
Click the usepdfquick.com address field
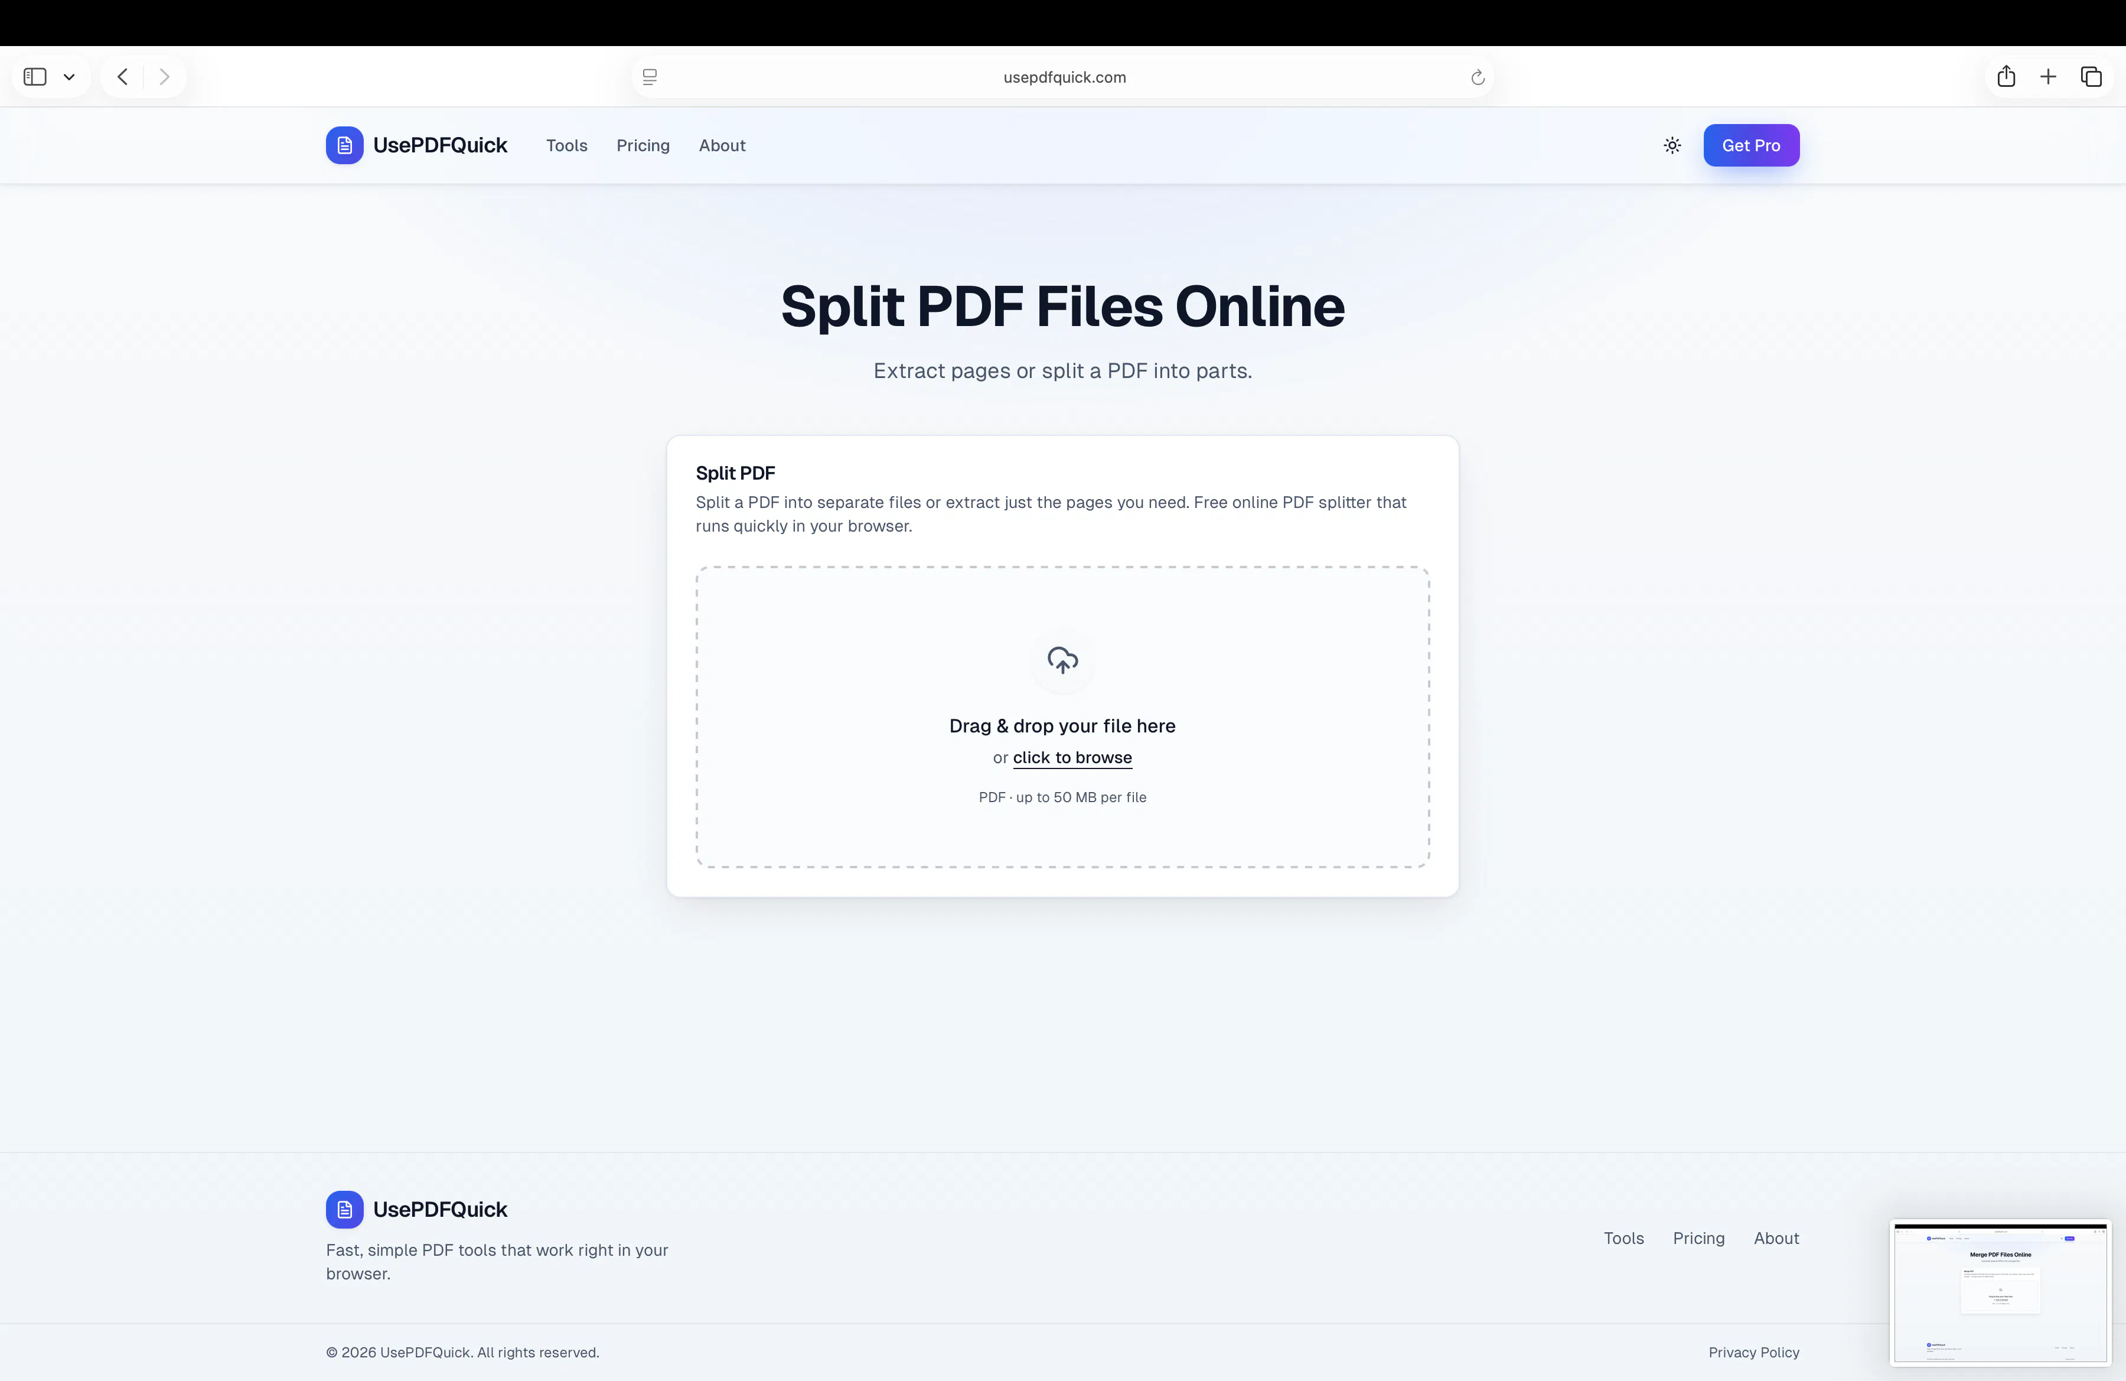(x=1063, y=77)
